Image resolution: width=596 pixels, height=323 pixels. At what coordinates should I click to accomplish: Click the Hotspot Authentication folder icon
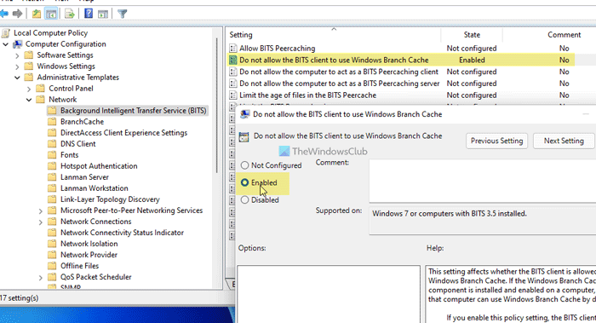click(x=52, y=166)
